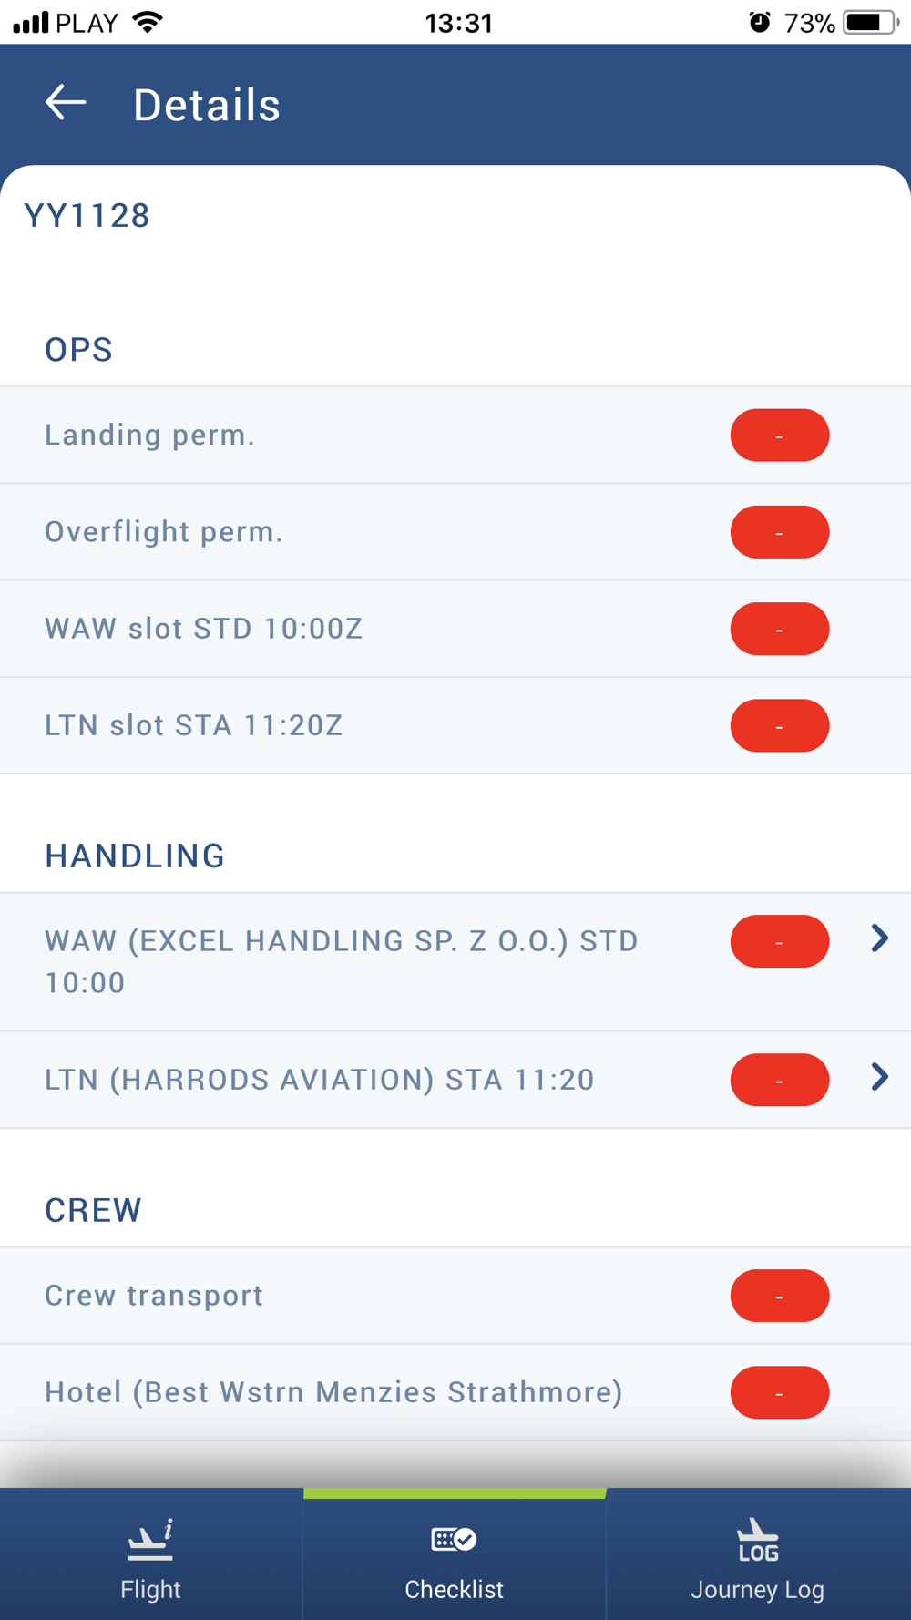911x1620 pixels.
Task: Toggle the Crew transport status pill
Action: click(780, 1296)
